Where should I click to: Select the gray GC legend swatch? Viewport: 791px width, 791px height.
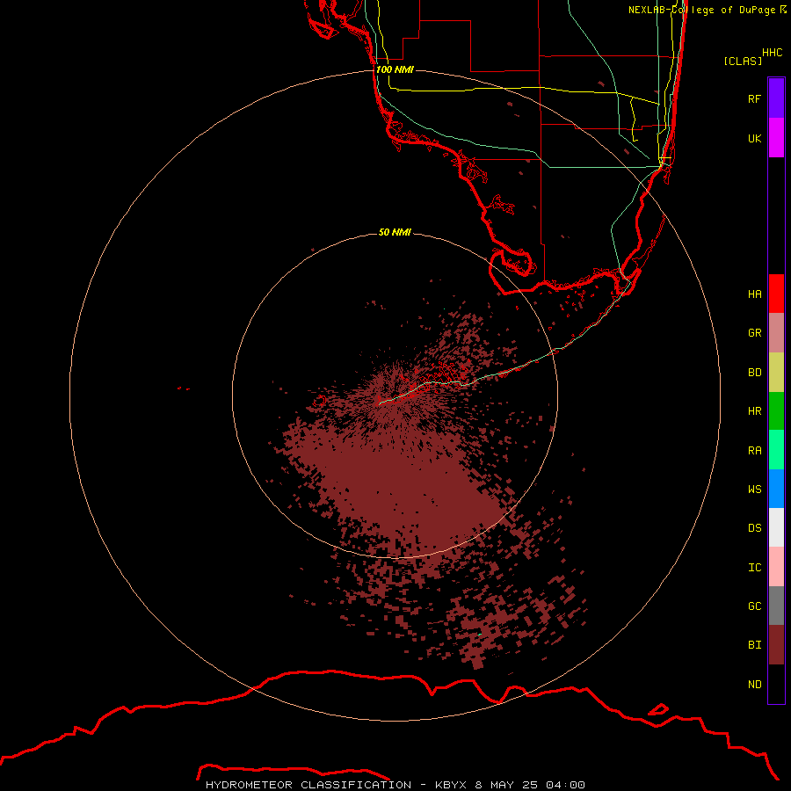[776, 606]
